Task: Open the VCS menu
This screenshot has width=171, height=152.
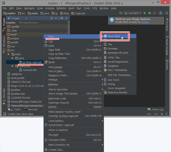Action: [94, 8]
